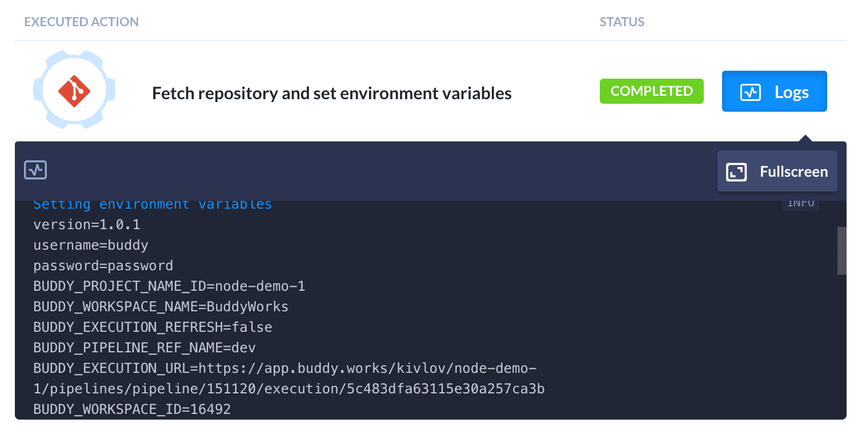Screen dimensions: 866x431
Task: Click the BUDDY_WORKSPACE_NAME=BuddyWorks log line
Action: click(161, 307)
